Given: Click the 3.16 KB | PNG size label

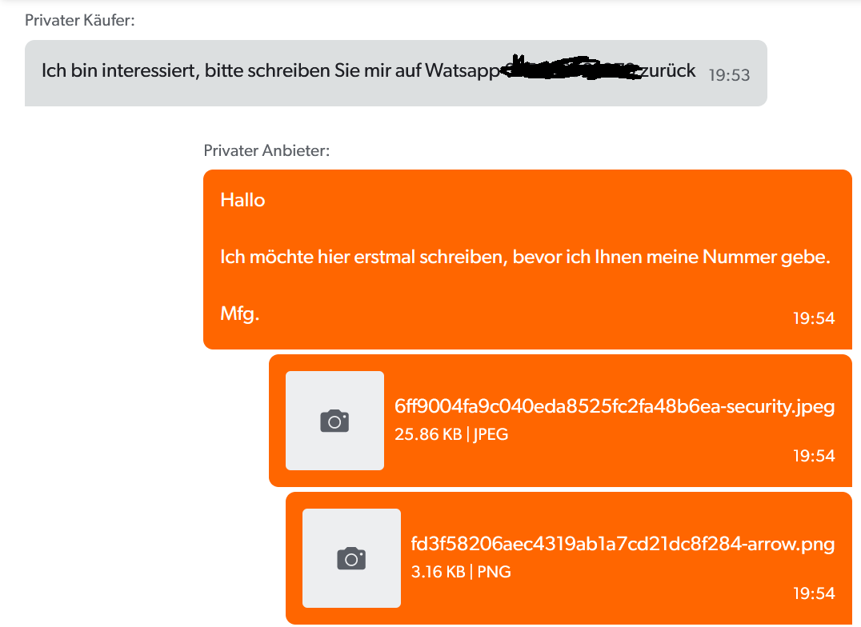Looking at the screenshot, I should tap(461, 572).
